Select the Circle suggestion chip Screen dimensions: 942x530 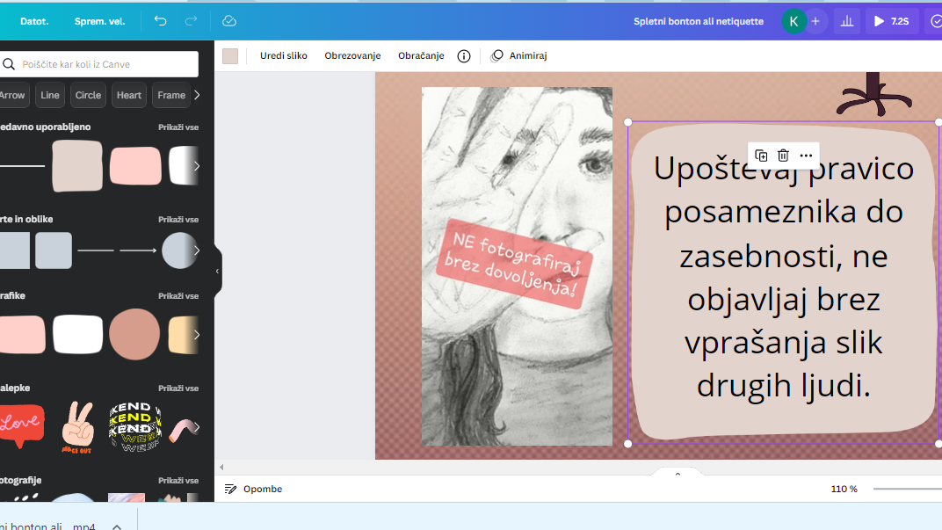pos(88,95)
